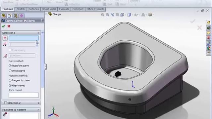Click the model origin marker in the viewport
This screenshot has height=119, width=212.
pos(133,85)
